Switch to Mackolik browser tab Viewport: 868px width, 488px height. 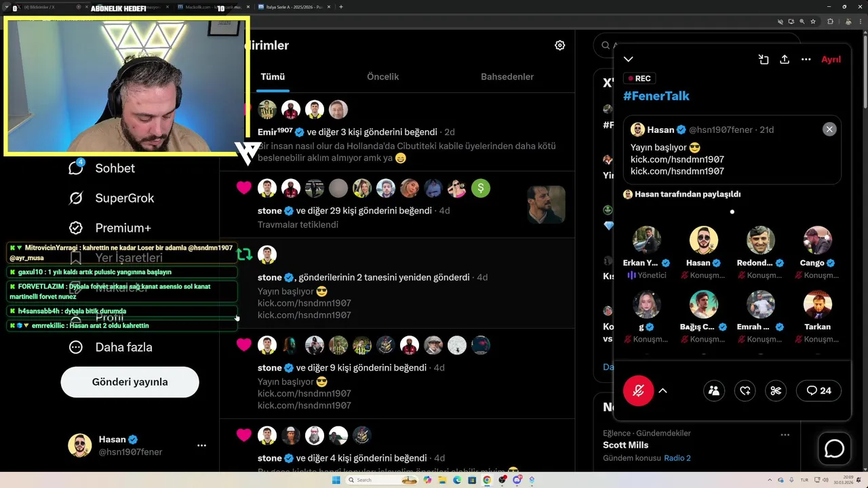(x=214, y=7)
